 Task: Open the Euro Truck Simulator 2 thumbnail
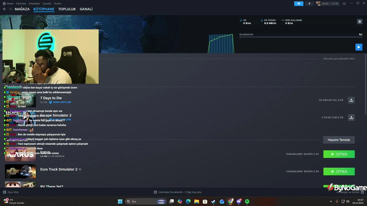pos(20,171)
